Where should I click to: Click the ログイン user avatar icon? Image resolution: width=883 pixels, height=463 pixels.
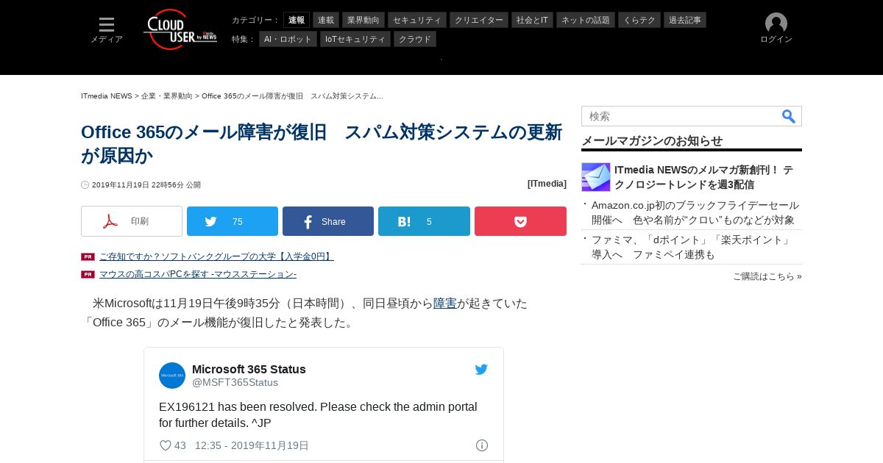pyautogui.click(x=776, y=24)
